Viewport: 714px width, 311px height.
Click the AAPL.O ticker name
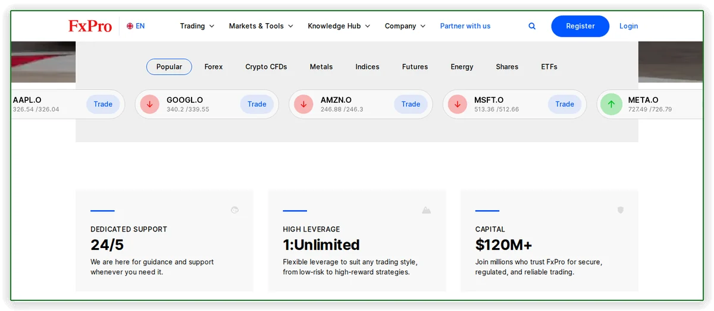pos(27,100)
